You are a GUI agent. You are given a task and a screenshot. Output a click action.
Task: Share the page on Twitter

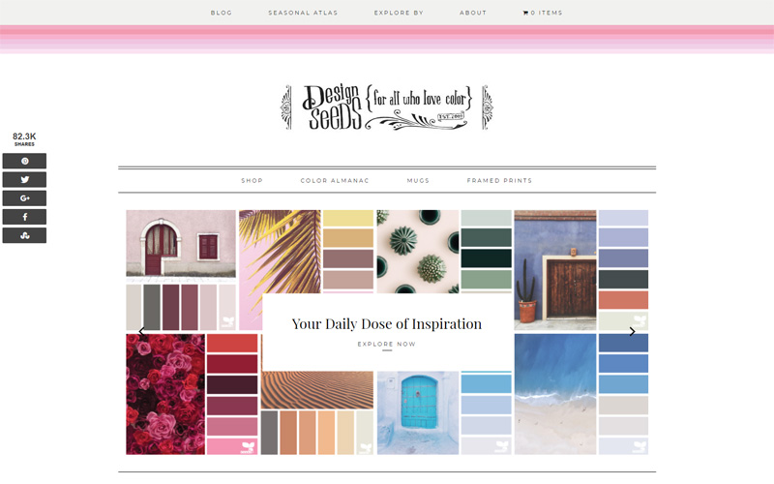24,180
